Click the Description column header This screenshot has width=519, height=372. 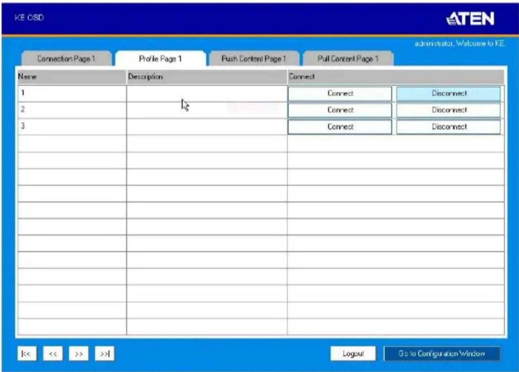pyautogui.click(x=207, y=76)
